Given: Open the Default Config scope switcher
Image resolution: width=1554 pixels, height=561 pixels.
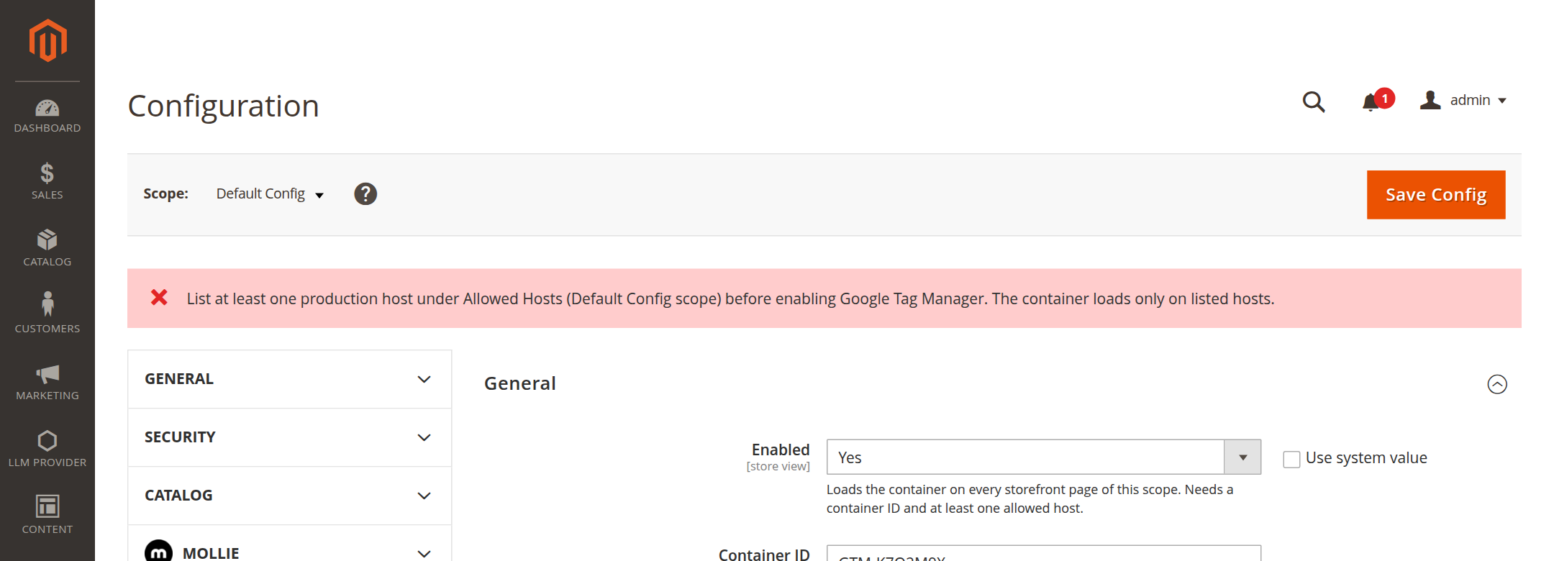Looking at the screenshot, I should click(x=270, y=193).
